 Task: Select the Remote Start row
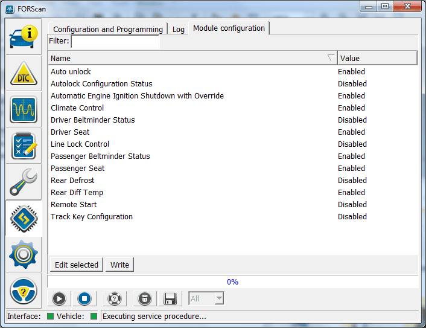click(x=233, y=205)
